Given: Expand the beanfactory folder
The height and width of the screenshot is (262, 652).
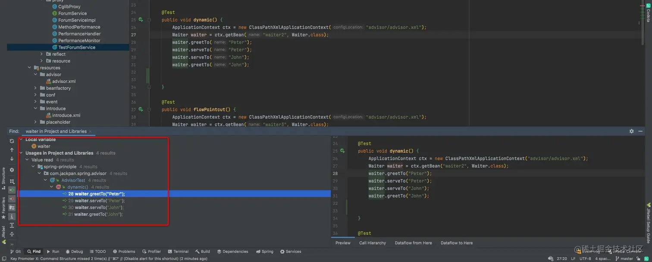Looking at the screenshot, I should [x=36, y=88].
